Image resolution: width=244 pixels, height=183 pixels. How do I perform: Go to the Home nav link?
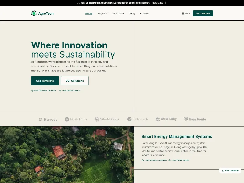(x=89, y=13)
